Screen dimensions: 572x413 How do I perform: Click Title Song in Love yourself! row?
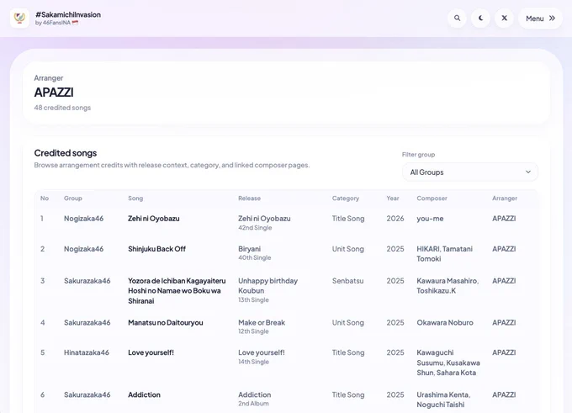(x=348, y=352)
